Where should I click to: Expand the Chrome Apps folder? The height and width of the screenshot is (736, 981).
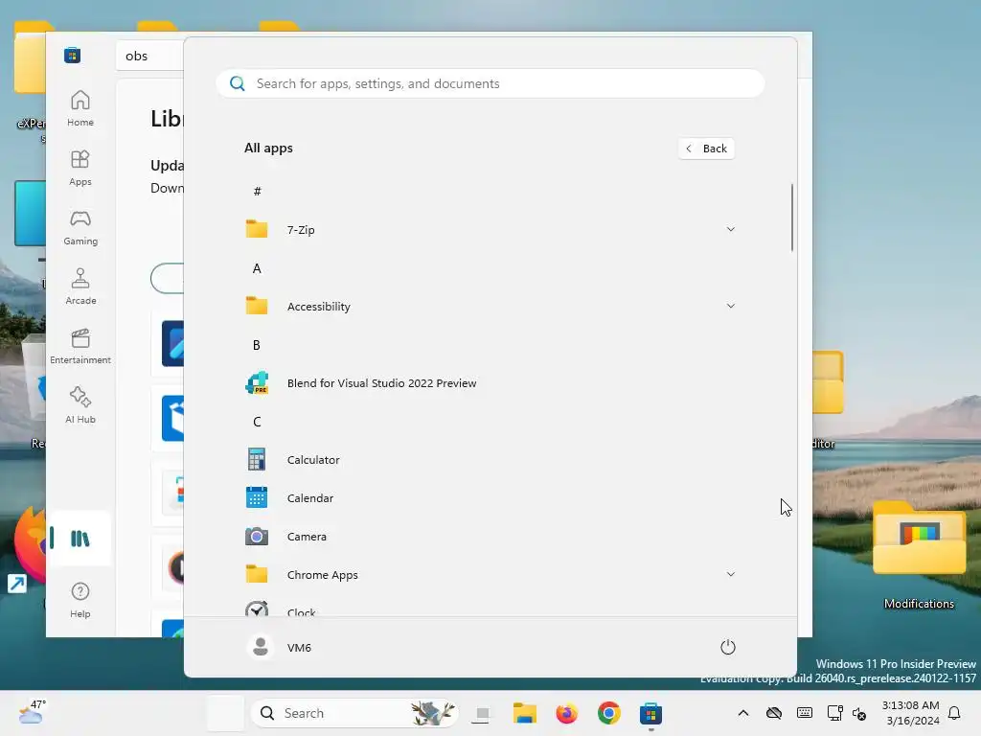[490, 575]
